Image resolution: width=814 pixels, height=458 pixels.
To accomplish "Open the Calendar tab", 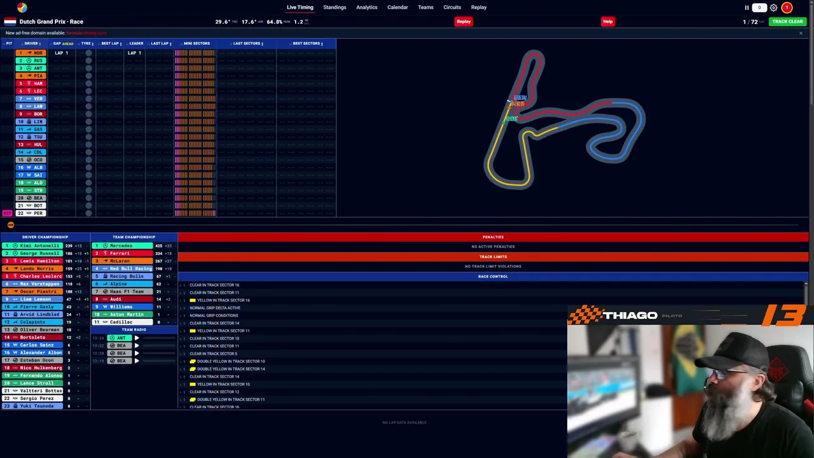I will click(397, 8).
